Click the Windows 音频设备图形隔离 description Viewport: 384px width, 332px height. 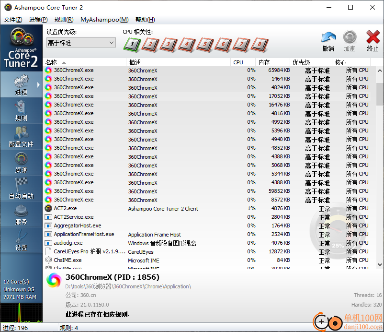point(162,243)
